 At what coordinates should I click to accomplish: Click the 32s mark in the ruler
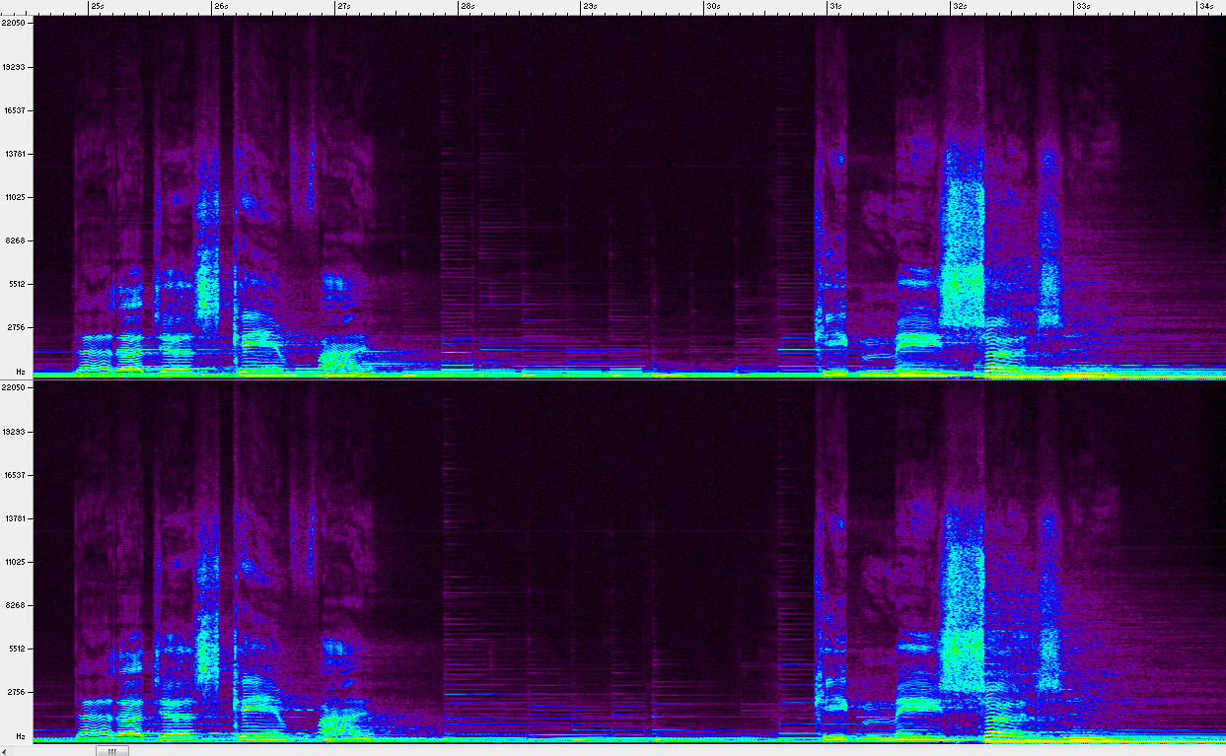coord(958,6)
